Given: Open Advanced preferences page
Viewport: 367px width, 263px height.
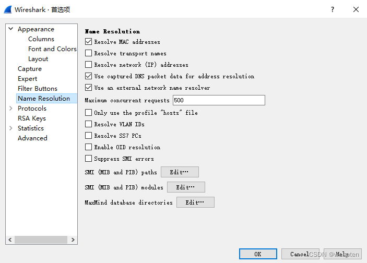Looking at the screenshot, I should pyautogui.click(x=32, y=138).
